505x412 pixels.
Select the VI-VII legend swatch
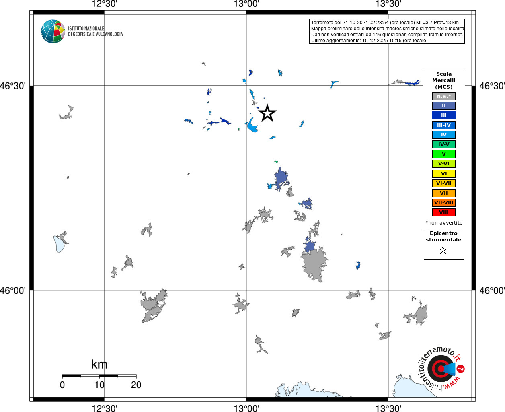pos(444,183)
